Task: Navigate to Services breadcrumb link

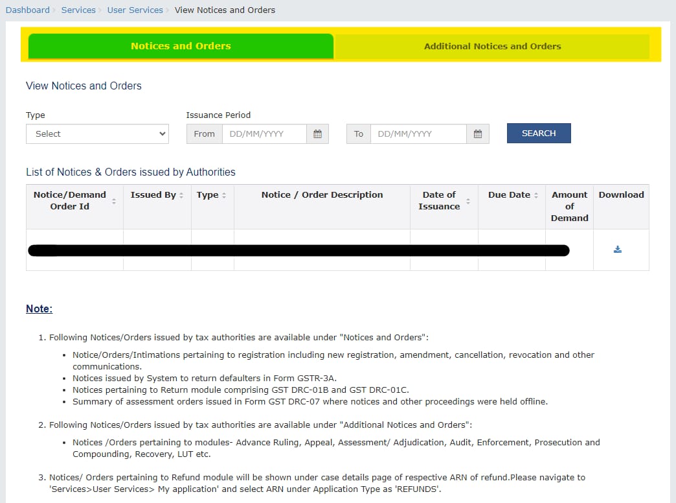Action: [x=78, y=10]
